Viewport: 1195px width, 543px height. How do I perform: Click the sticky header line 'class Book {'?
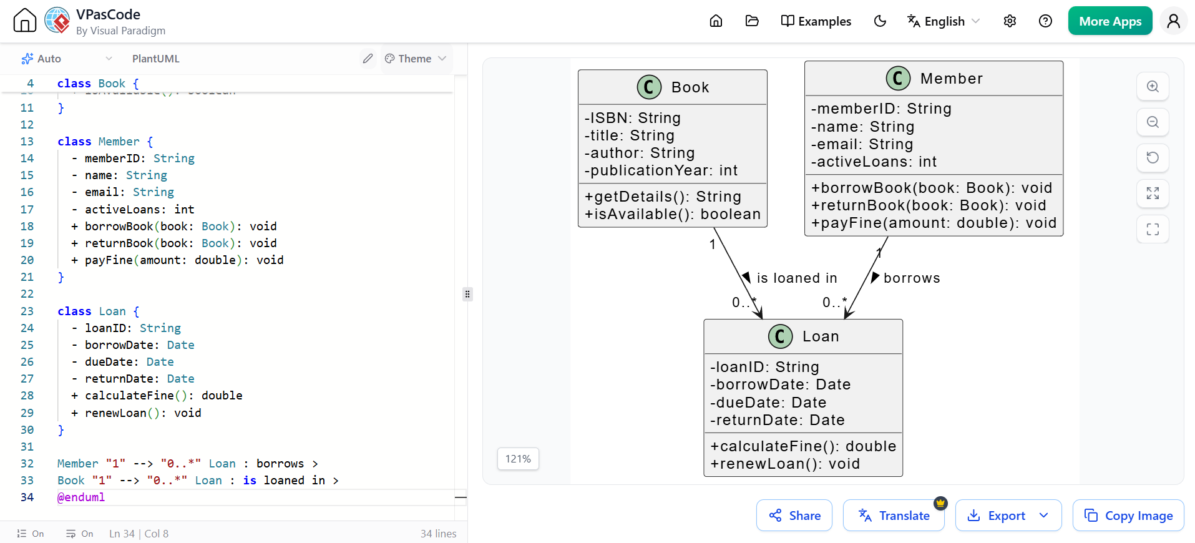[98, 84]
